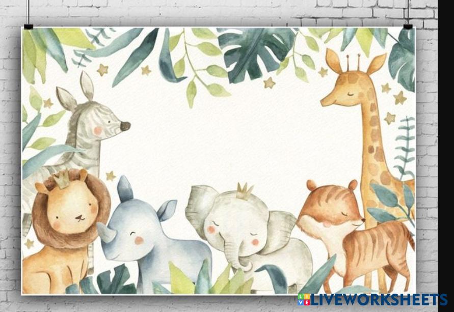The height and width of the screenshot is (312, 454).
Task: Click the left black binder clip
Action: pyautogui.click(x=28, y=26)
